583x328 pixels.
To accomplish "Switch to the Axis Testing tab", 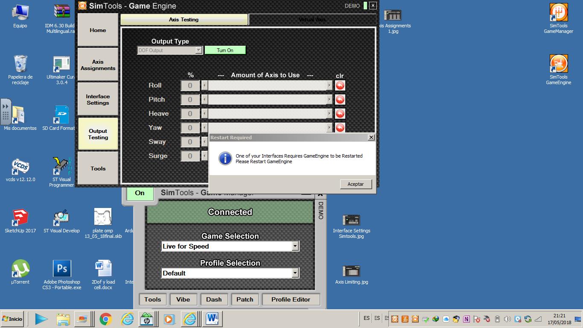I will (184, 20).
